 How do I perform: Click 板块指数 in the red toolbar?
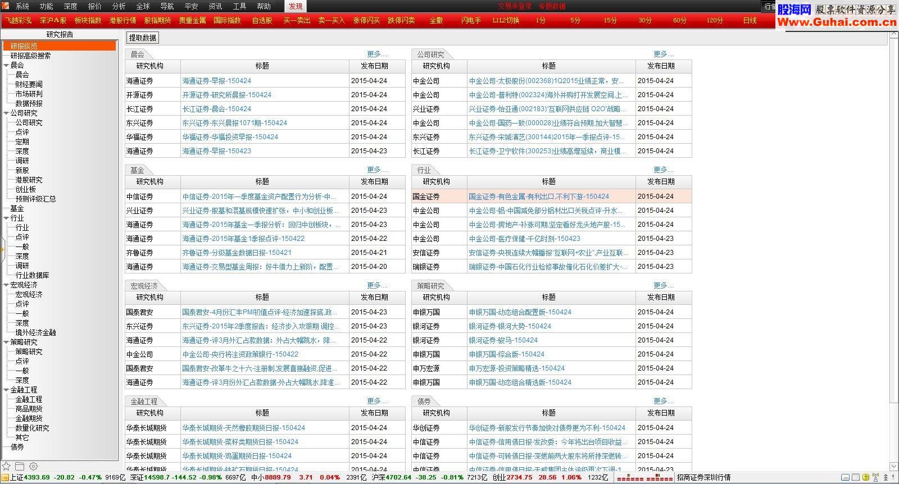click(88, 20)
